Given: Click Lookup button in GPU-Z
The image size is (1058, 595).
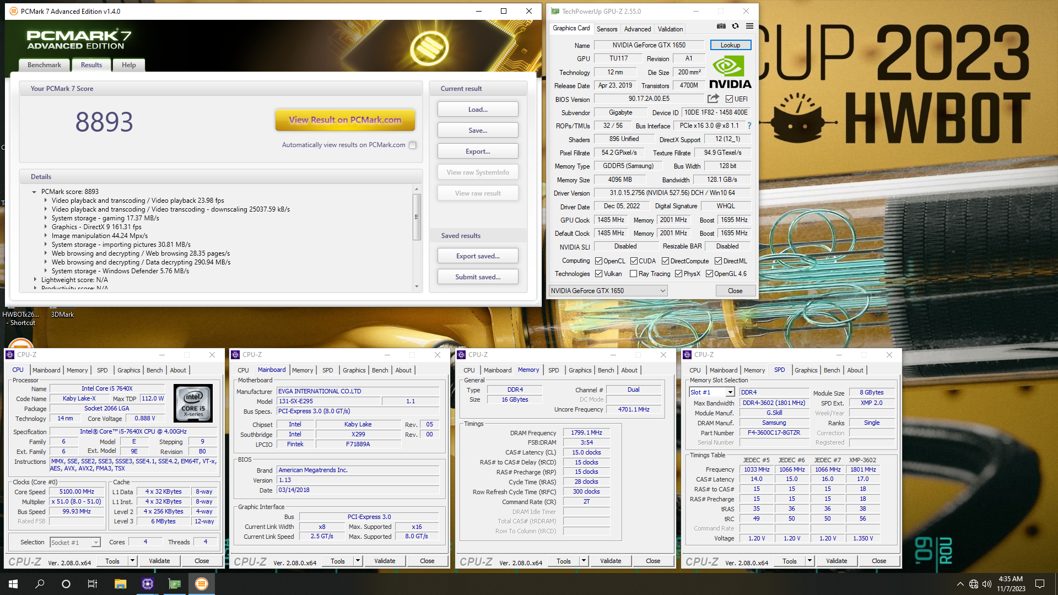Looking at the screenshot, I should point(730,45).
